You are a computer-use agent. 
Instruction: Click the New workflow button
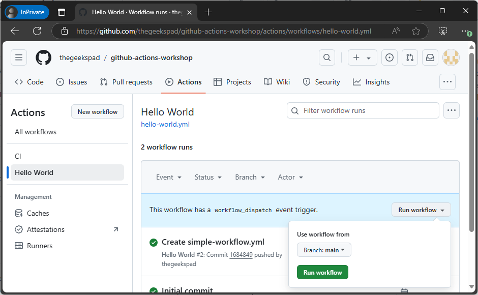98,112
